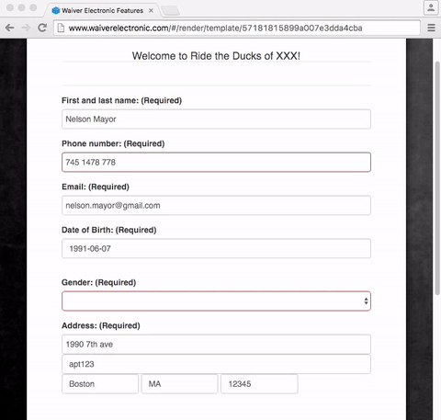Click the Waiver Electronic tab favicon

pyautogui.click(x=56, y=10)
